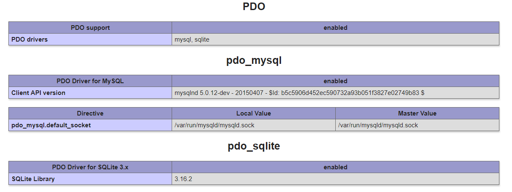Click the 'Master Value' column header

coord(417,113)
